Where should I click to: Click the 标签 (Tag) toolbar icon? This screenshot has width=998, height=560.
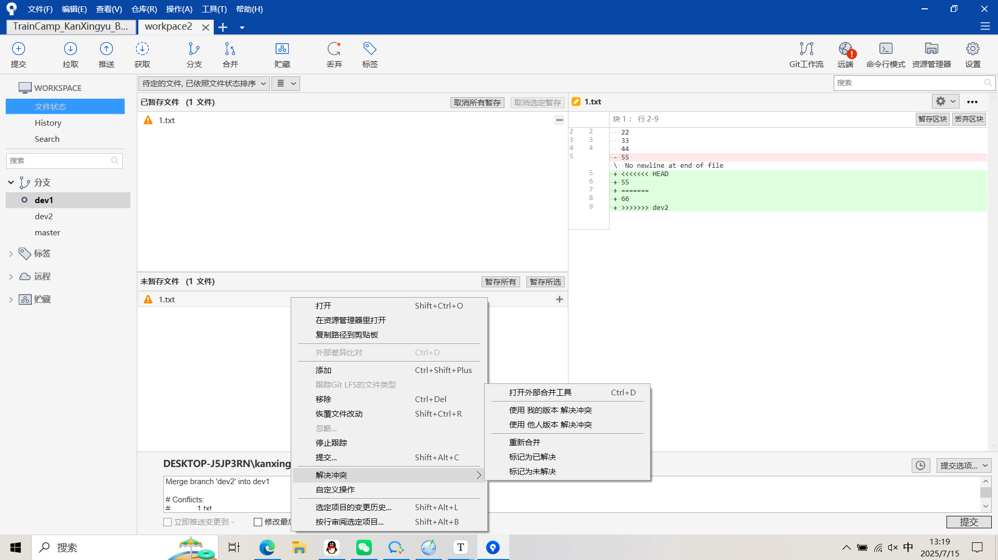click(x=370, y=55)
